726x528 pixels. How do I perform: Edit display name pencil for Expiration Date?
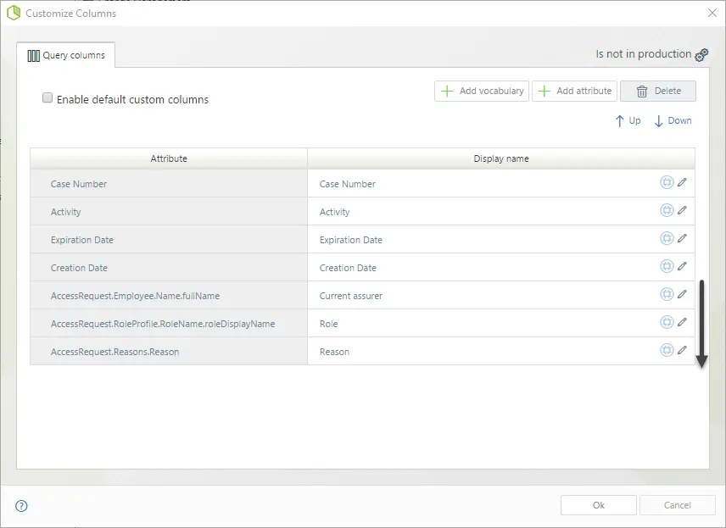coord(682,238)
